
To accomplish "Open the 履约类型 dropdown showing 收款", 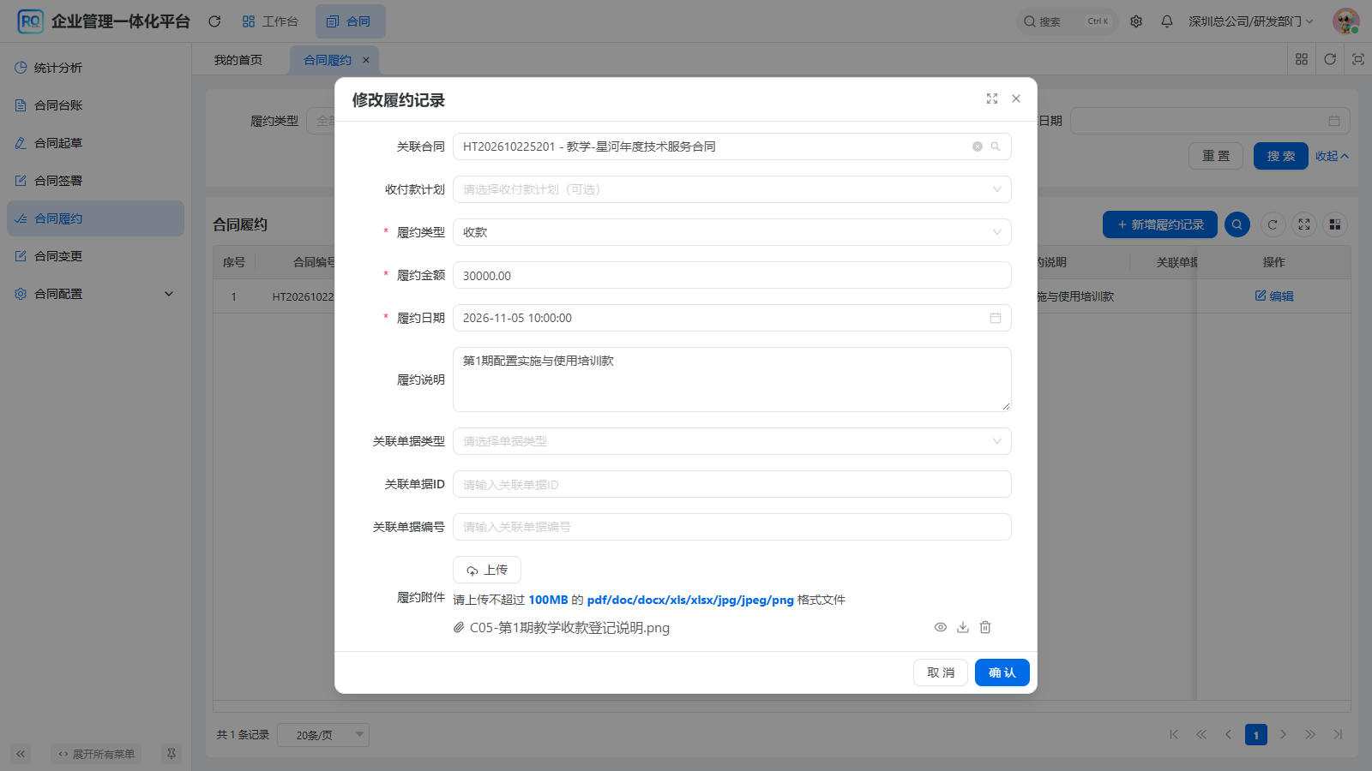I will coord(732,232).
